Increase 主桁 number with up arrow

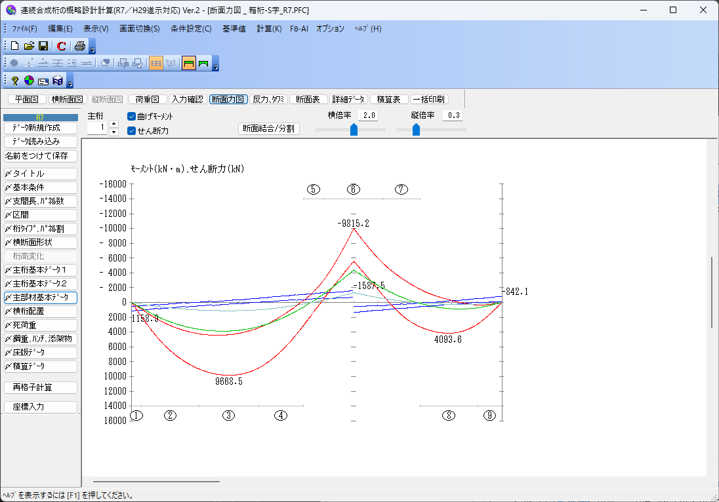[114, 124]
